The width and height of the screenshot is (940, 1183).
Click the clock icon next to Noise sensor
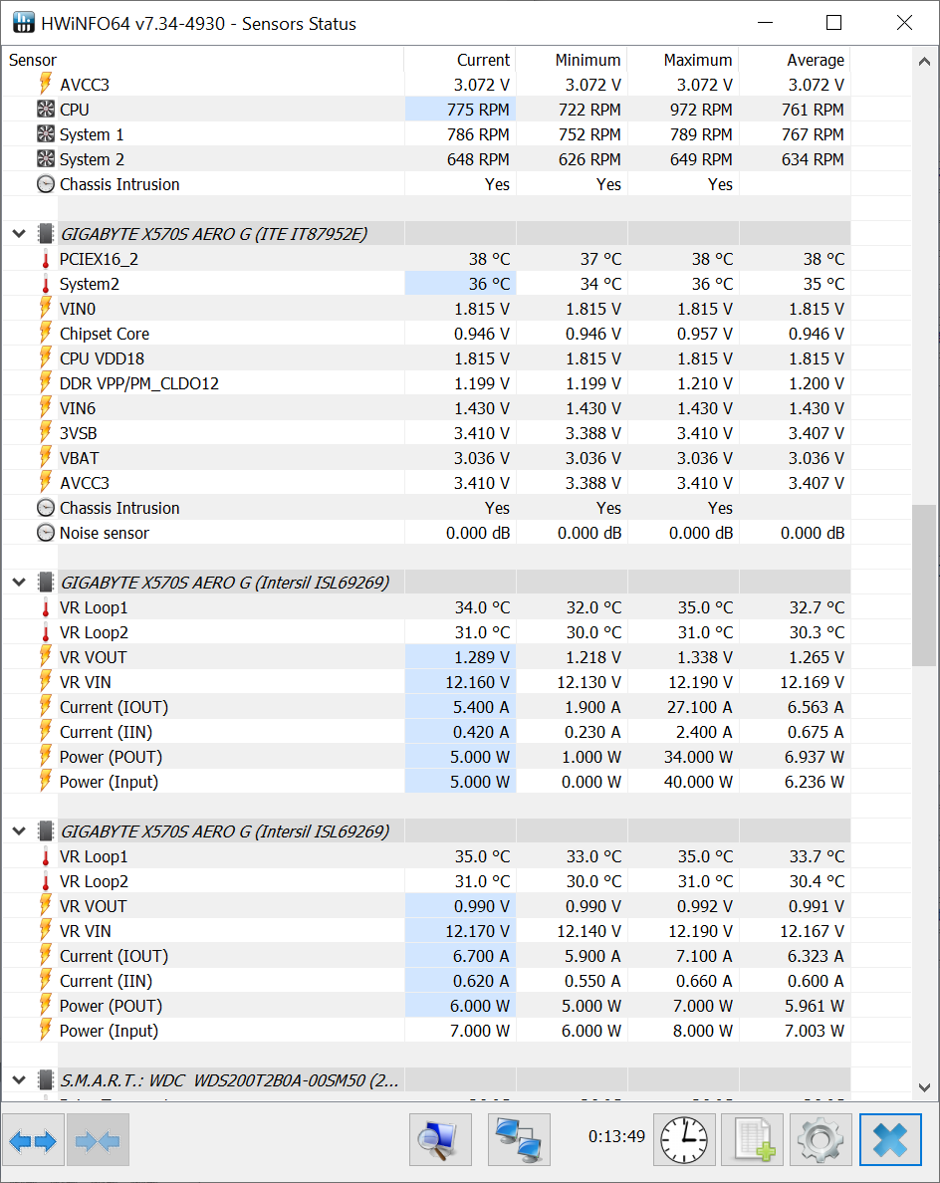(x=46, y=533)
